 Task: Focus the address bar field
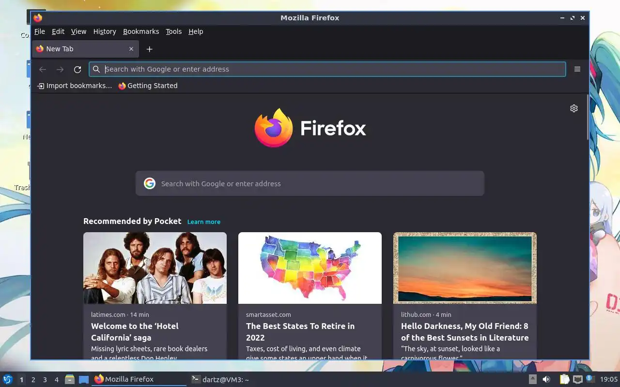click(327, 69)
